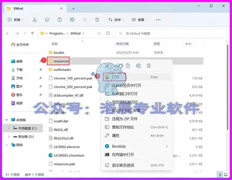This screenshot has height=180, width=232.
Task: Open 视频 in the sidebar
Action: (17, 103)
